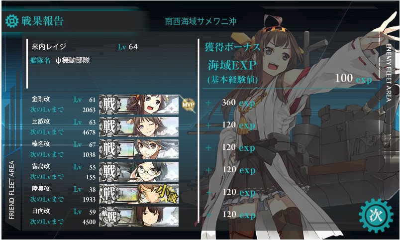Click the 360 exp MVP bonus value
The width and height of the screenshot is (400, 240).
coord(238,103)
